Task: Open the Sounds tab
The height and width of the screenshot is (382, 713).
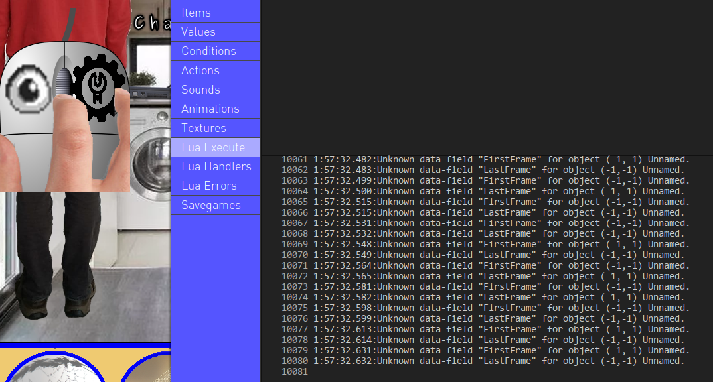Action: click(216, 90)
